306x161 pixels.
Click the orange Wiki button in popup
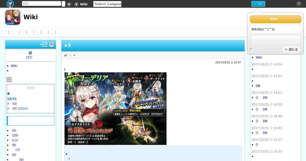275,19
